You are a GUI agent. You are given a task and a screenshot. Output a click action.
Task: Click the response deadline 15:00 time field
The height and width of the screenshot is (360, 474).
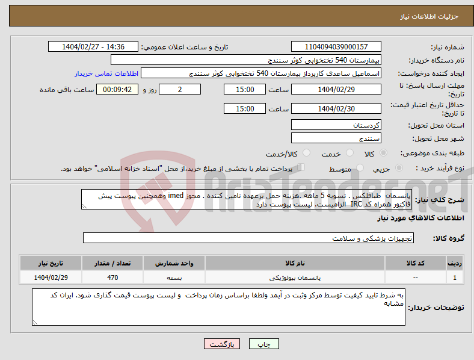(x=245, y=90)
